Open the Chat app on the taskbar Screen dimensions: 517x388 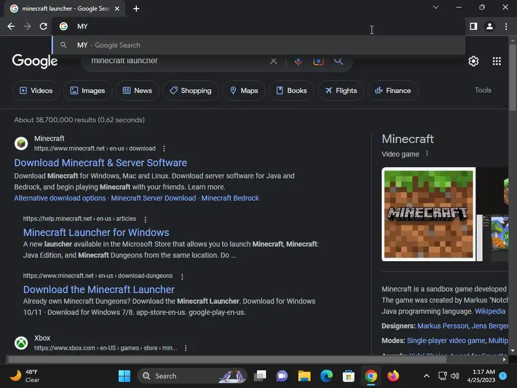click(282, 376)
